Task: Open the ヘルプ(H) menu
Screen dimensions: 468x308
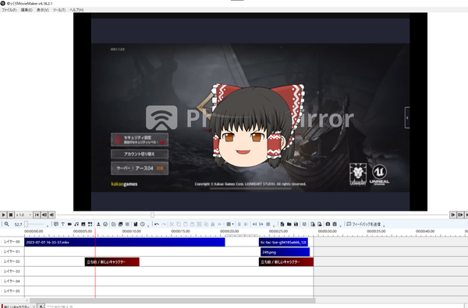Action: coord(76,10)
